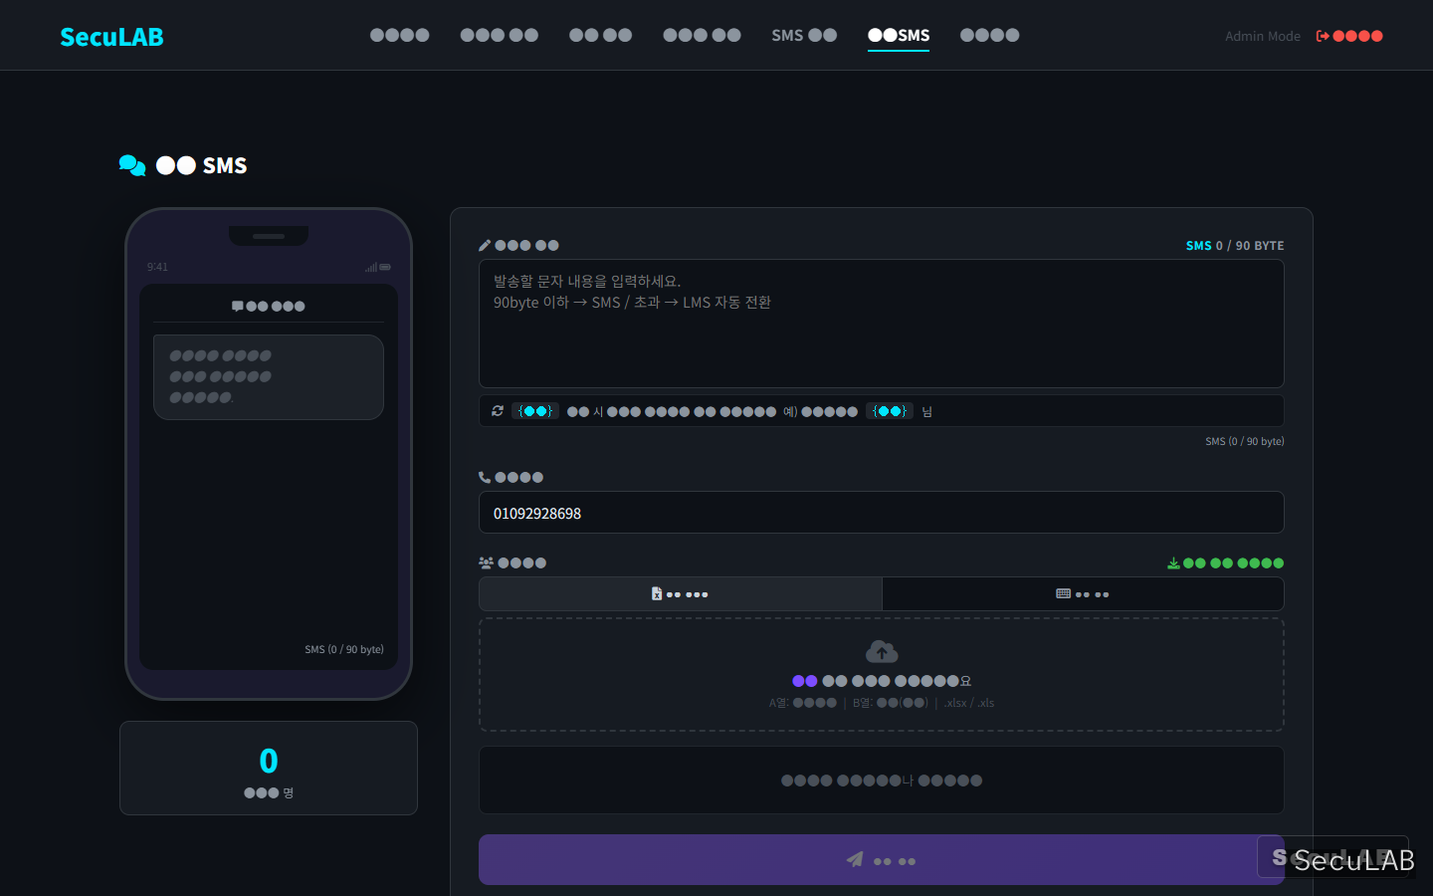Click the cloud upload icon in dropzone

pos(882,652)
